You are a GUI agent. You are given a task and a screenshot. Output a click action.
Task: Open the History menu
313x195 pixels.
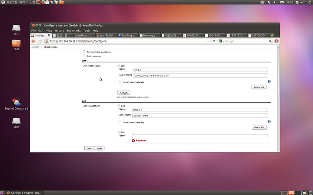tap(59, 31)
